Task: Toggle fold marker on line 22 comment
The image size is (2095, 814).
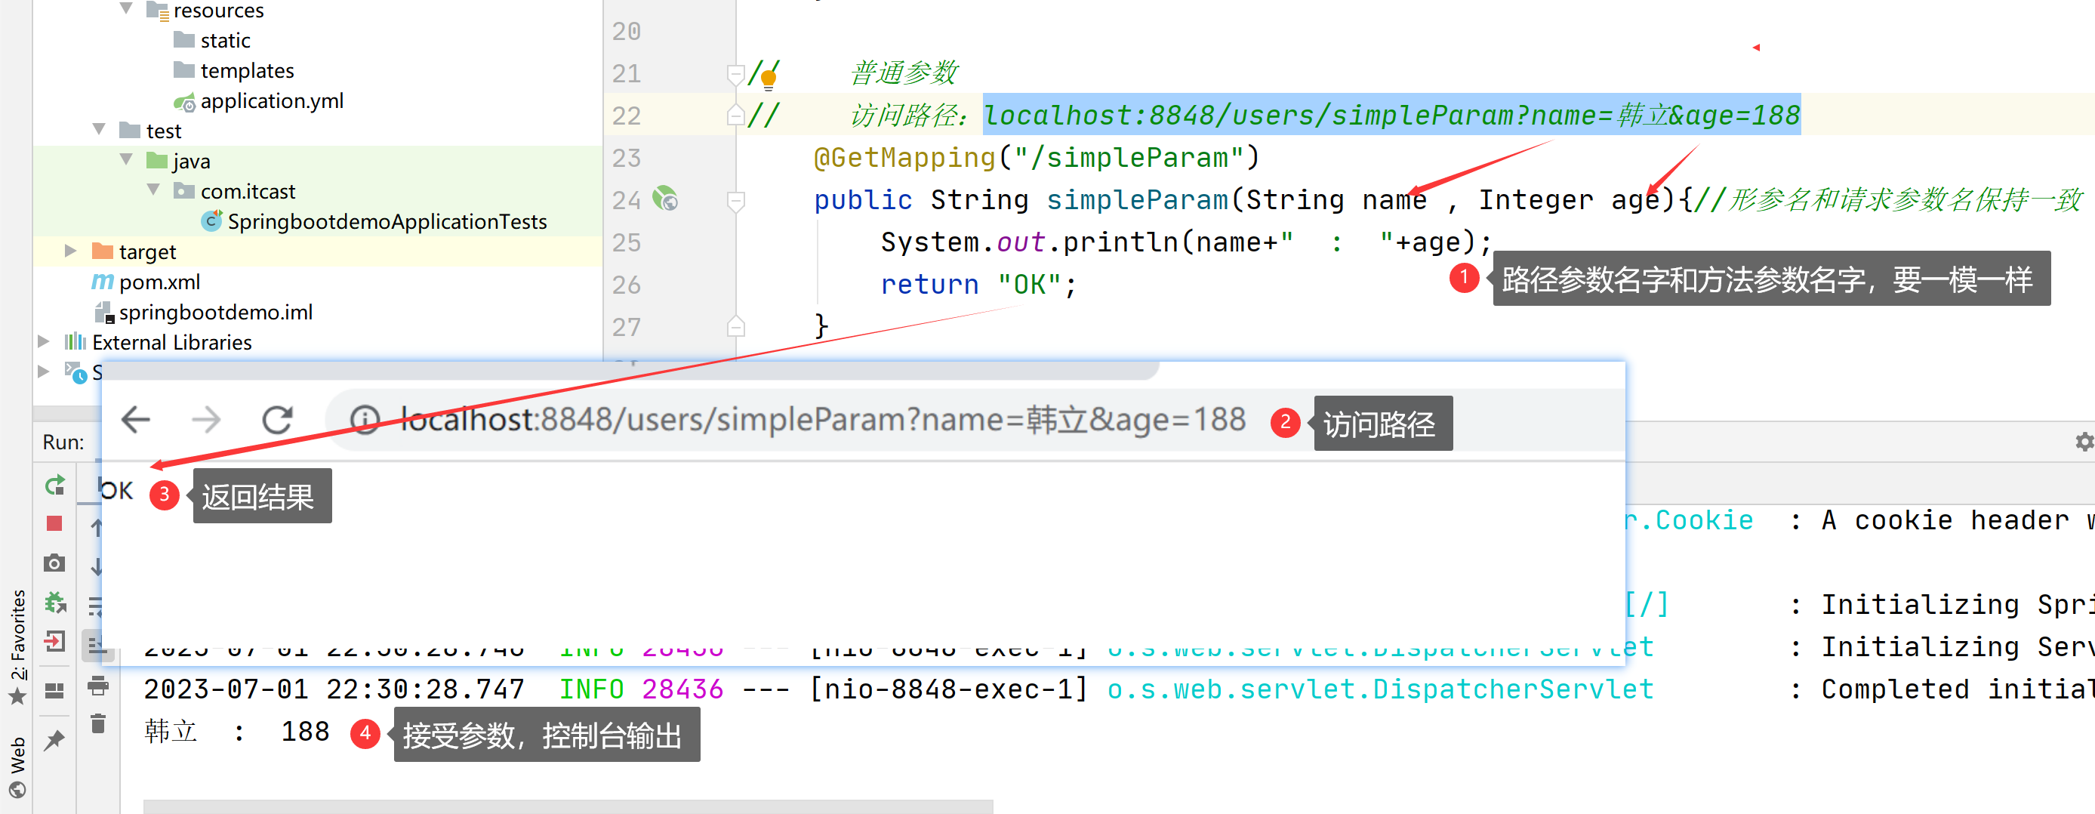Action: pos(736,116)
